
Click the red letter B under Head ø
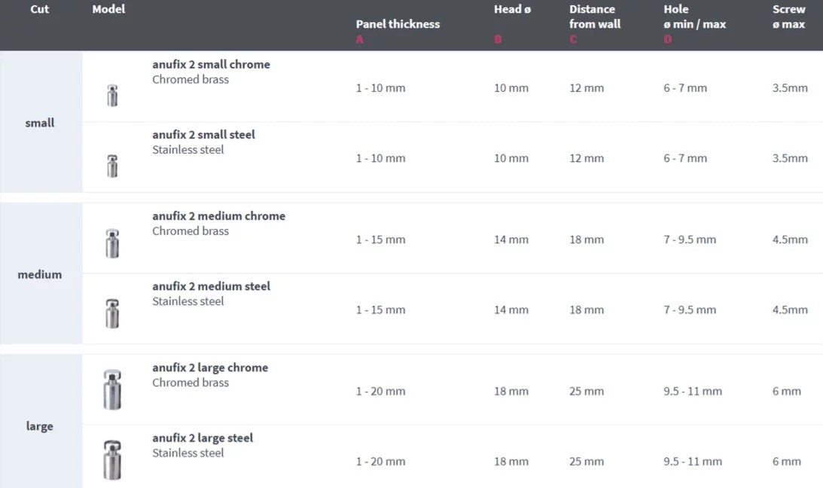(498, 39)
